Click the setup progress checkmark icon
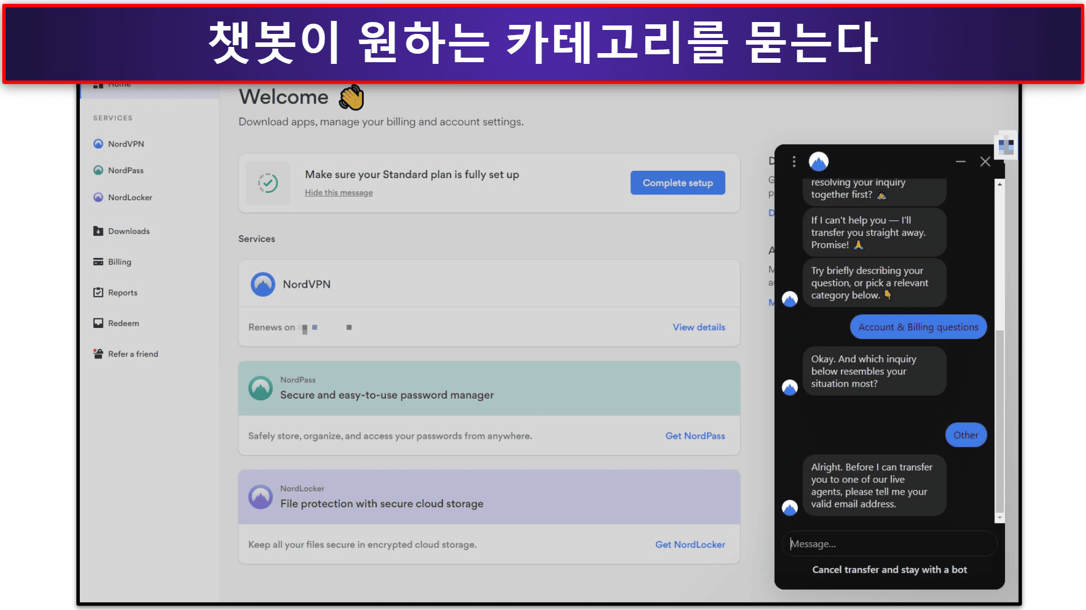The height and width of the screenshot is (610, 1086). 268,183
